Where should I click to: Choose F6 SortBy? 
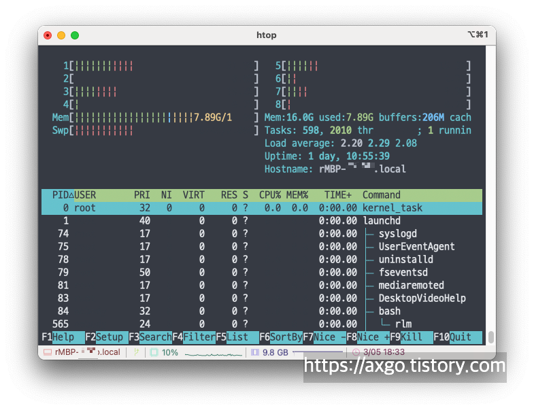click(281, 337)
